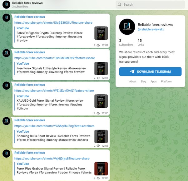Open Free Forex Signals fxlifestyle video thumbnail
Viewport: 188px width, 181px height.
tap(101, 68)
